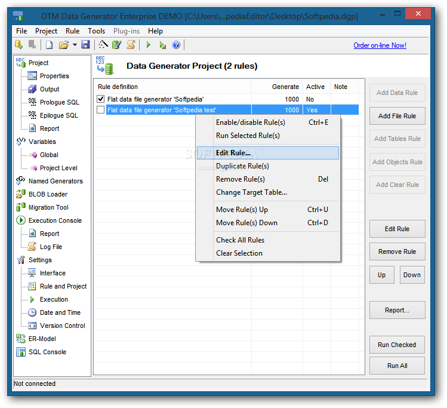
Task: Choose Edit Rule... from context menu
Action: (x=268, y=153)
